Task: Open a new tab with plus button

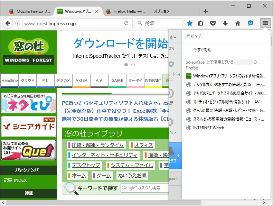Action: 206,11
